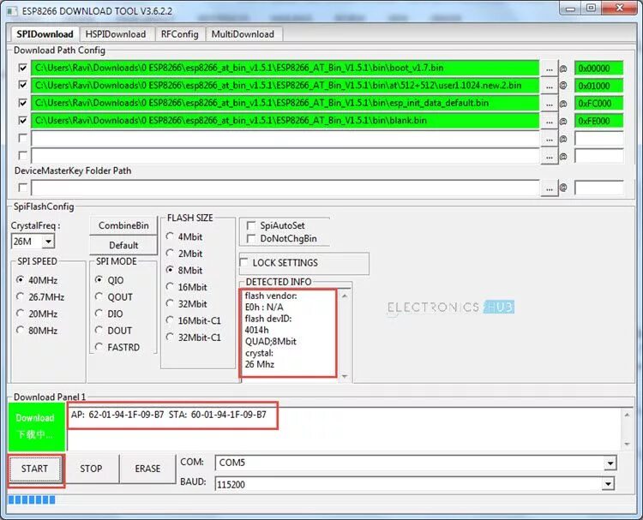This screenshot has width=643, height=520.
Task: Click the download progress bar
Action: click(x=321, y=499)
